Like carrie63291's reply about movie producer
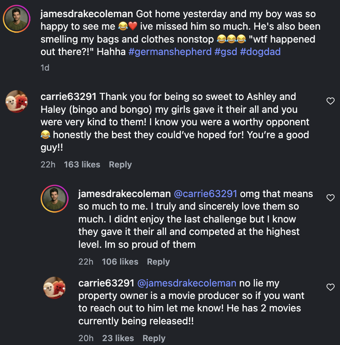Viewport: 340px width, 345px height. 330,287
